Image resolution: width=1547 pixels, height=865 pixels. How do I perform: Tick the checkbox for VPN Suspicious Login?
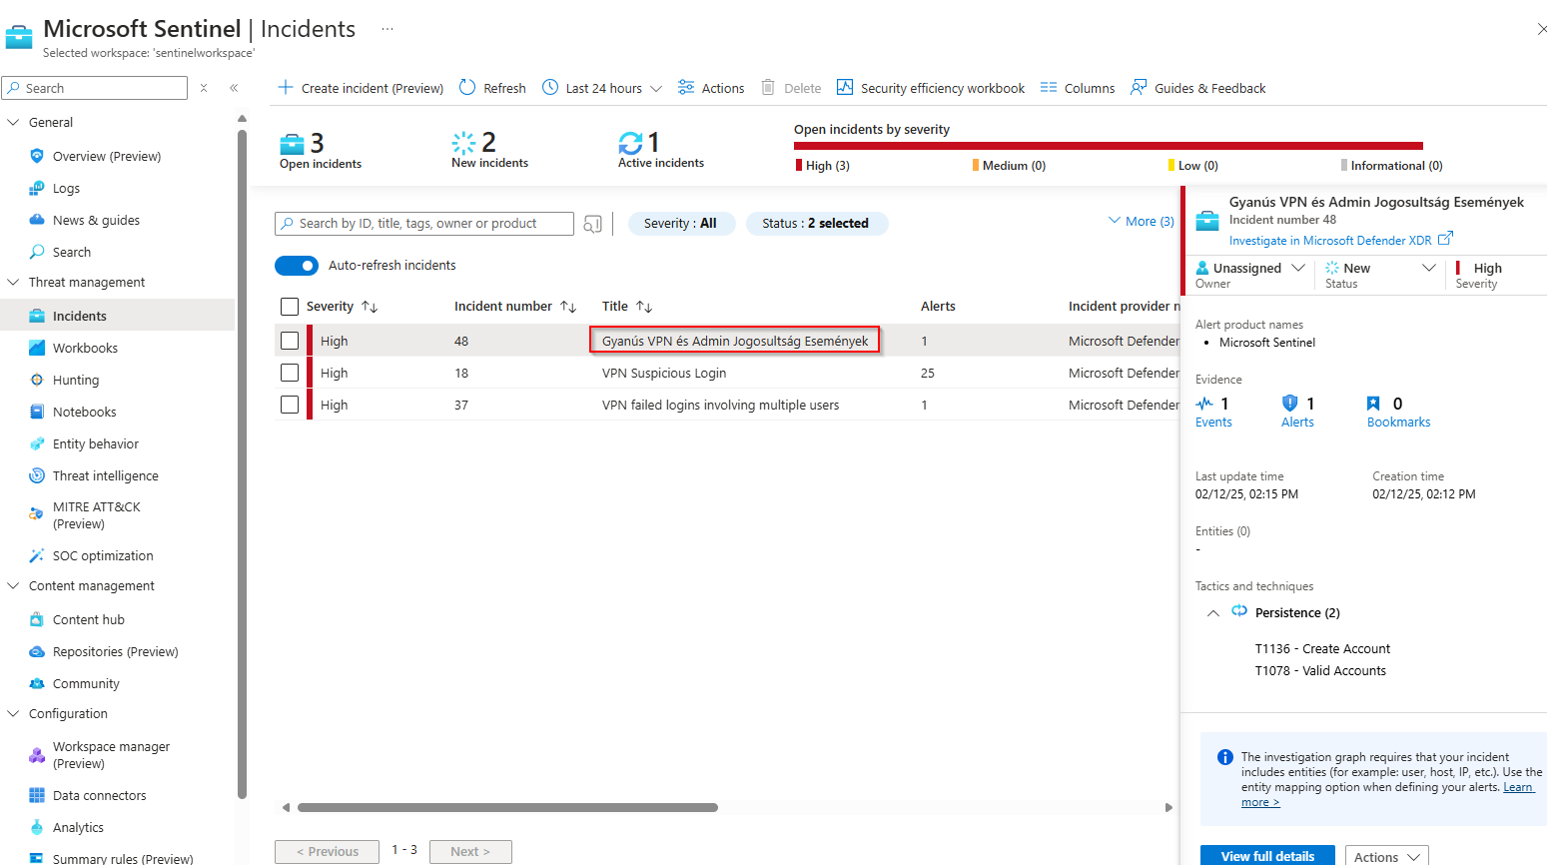point(290,374)
